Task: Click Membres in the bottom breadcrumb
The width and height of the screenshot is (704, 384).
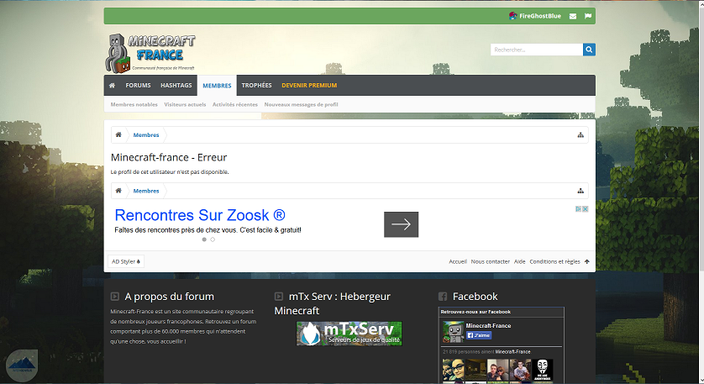Action: (146, 192)
